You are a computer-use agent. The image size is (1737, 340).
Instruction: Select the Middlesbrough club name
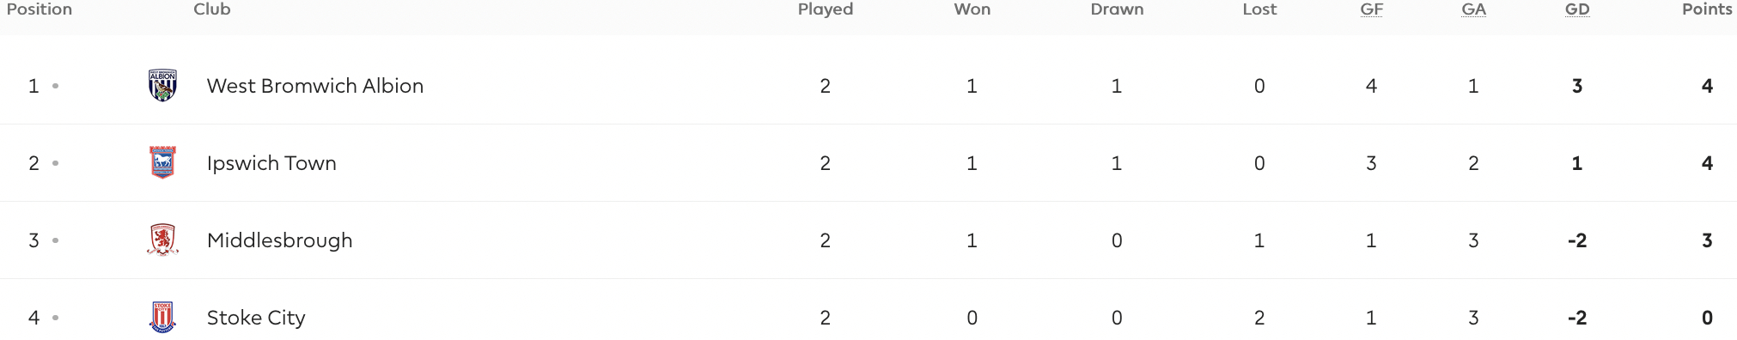279,240
